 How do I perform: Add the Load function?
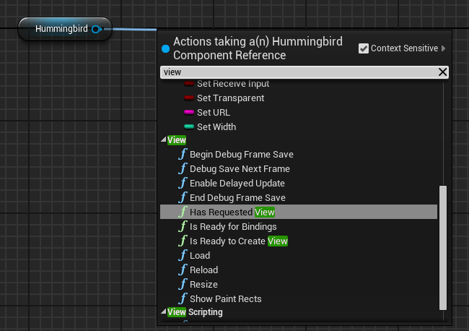tap(200, 256)
